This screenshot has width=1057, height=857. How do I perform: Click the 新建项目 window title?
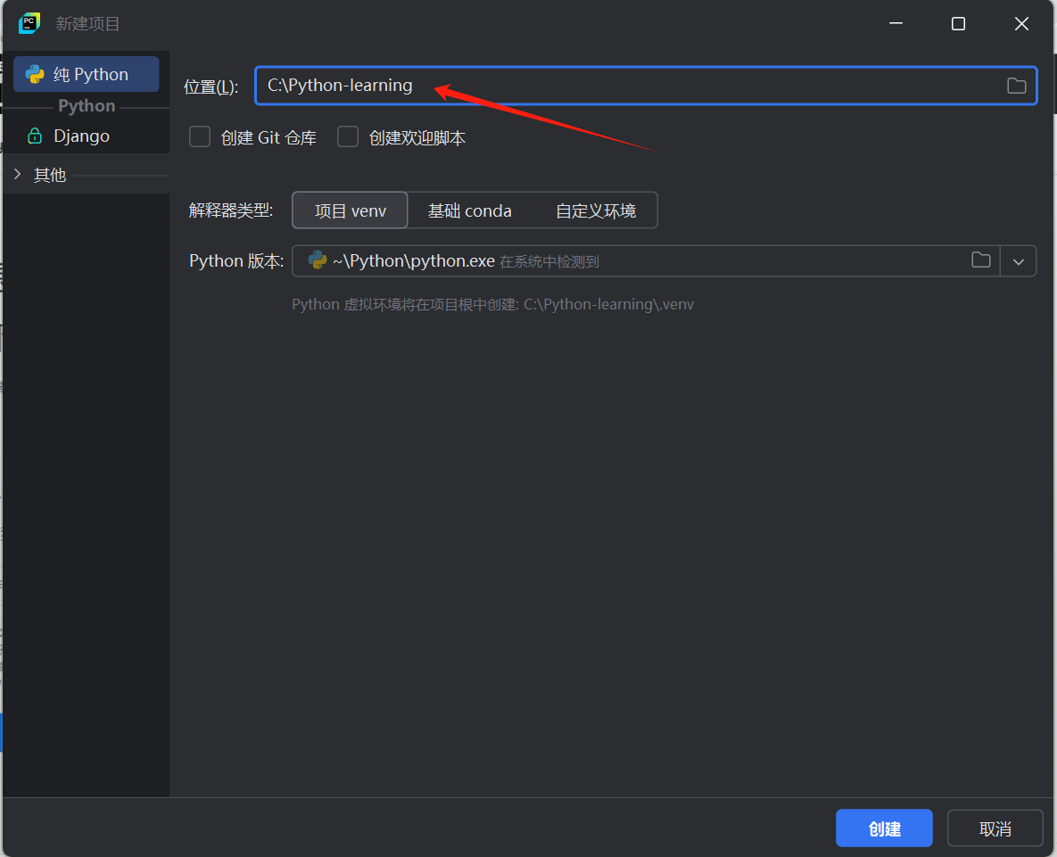[x=87, y=23]
